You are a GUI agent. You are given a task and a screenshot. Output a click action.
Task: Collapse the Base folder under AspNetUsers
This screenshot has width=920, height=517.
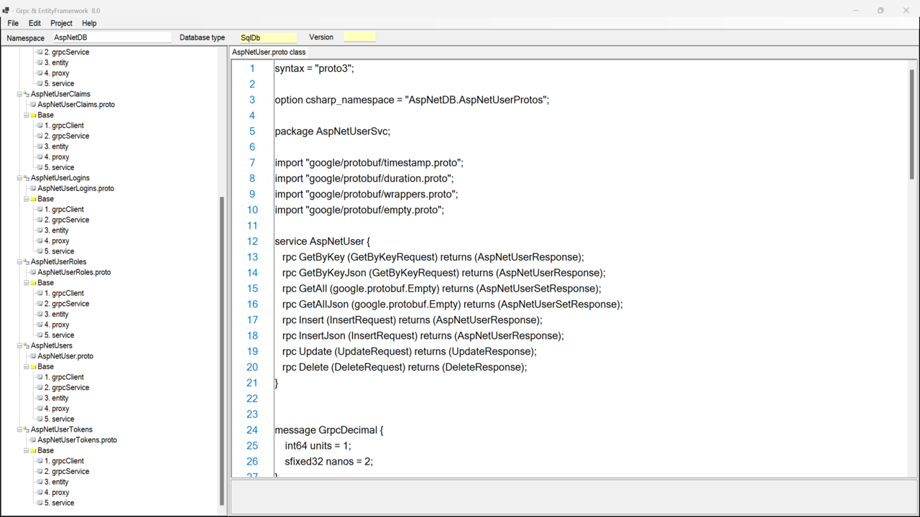[27, 367]
